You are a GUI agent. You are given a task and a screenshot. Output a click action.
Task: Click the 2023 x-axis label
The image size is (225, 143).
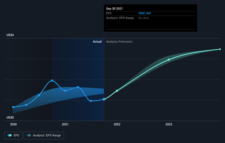[169, 124]
